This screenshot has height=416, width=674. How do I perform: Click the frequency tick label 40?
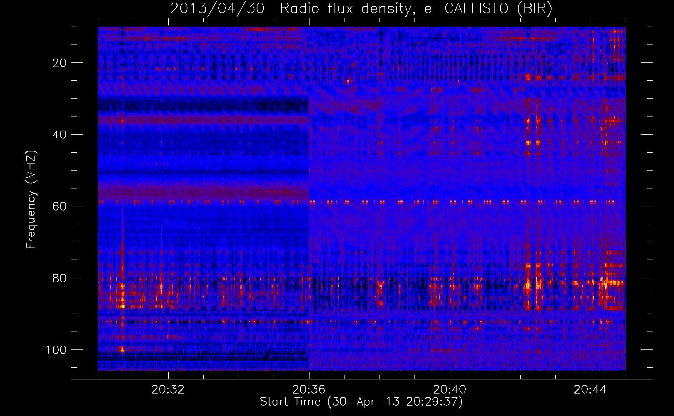[60, 134]
